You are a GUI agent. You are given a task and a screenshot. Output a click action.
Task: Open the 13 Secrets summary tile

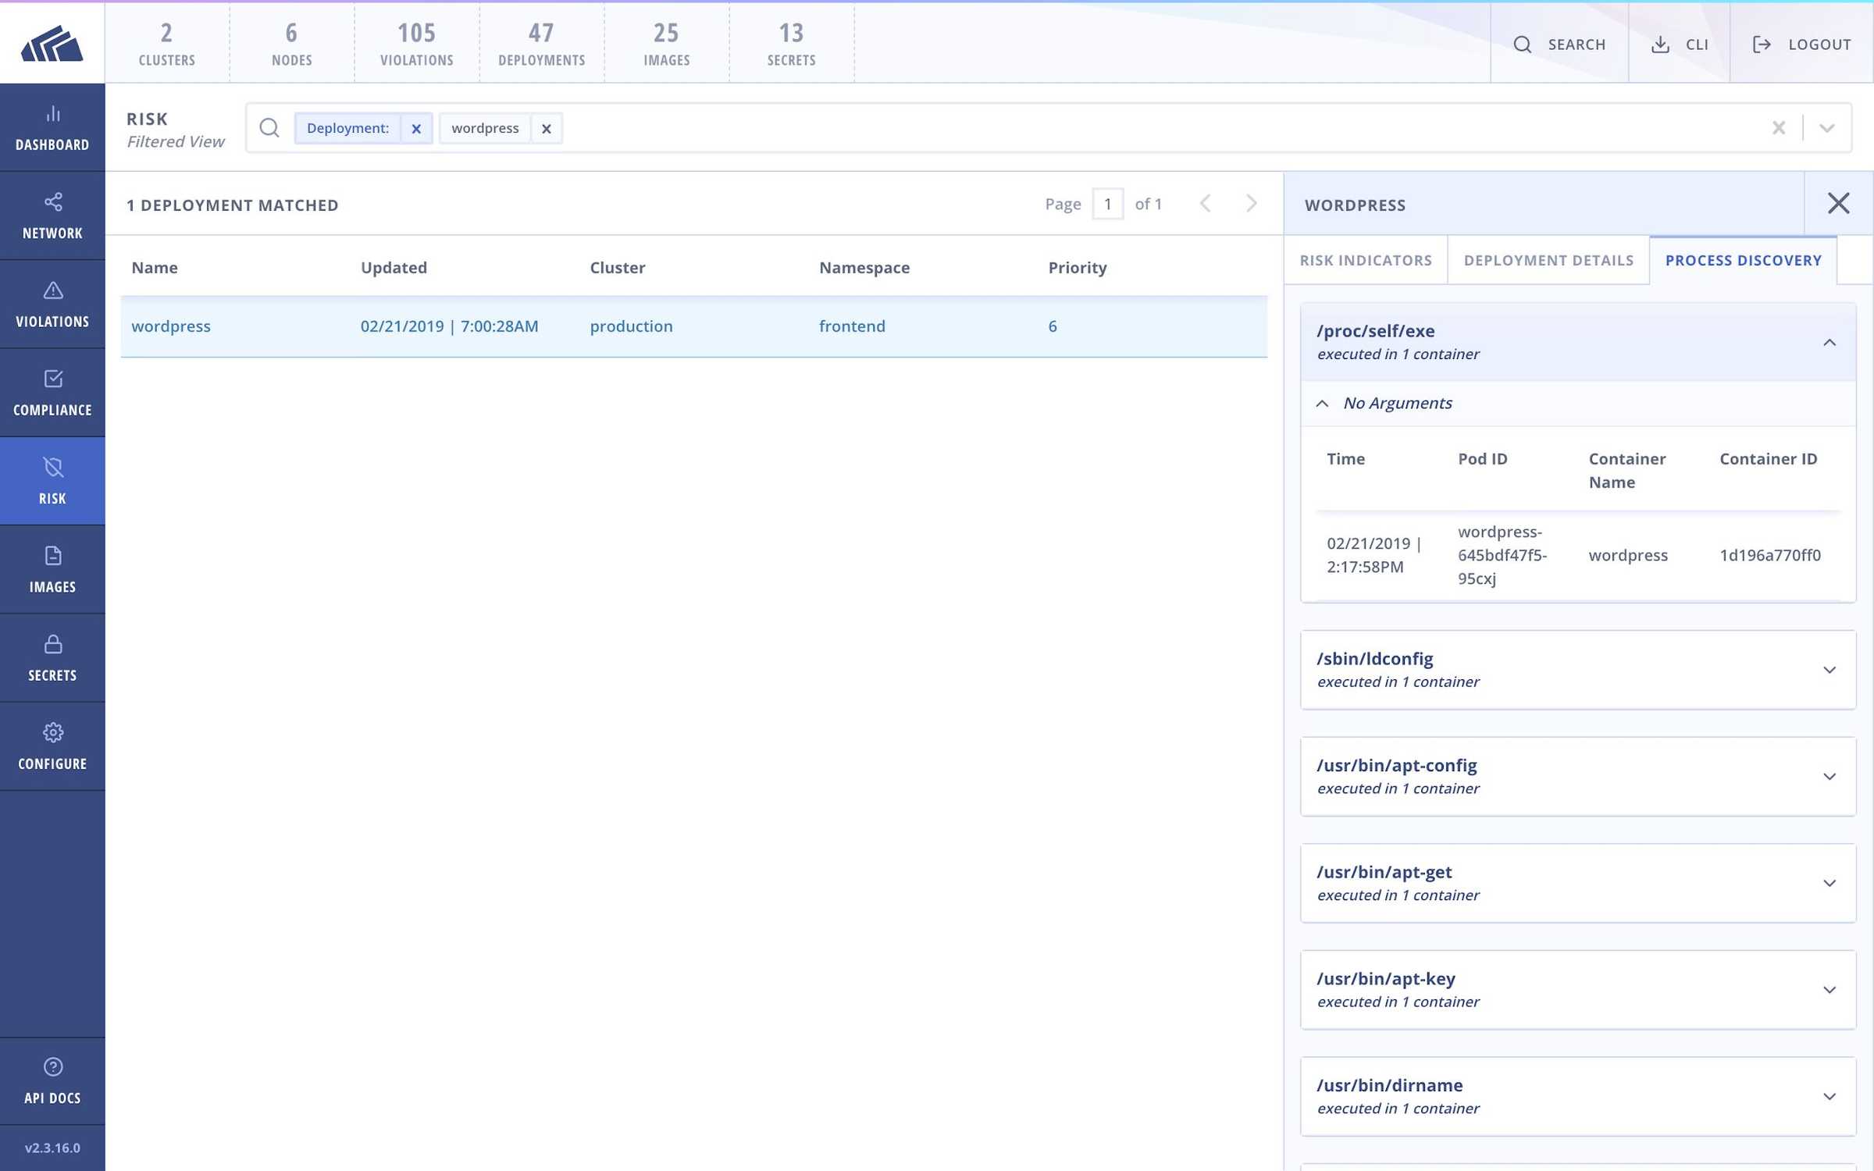792,44
